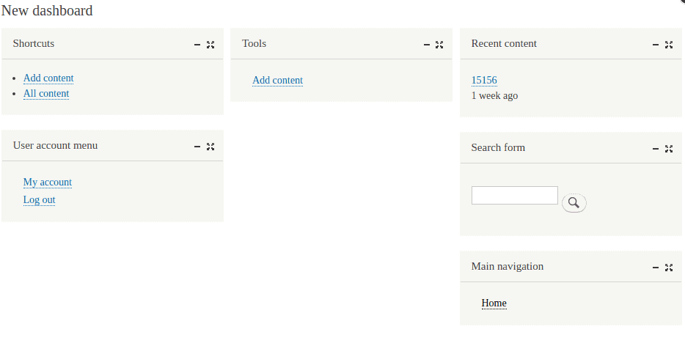Click the '1 week ago' timestamp
The image size is (685, 346).
[x=494, y=96]
